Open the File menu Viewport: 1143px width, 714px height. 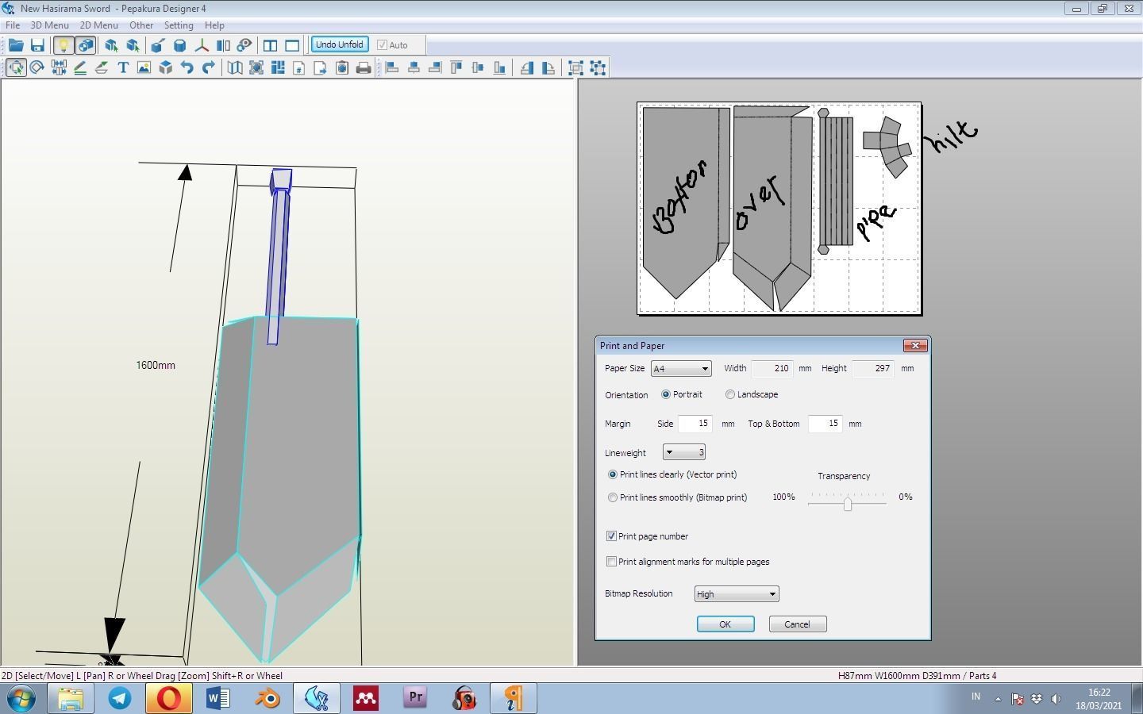[13, 25]
